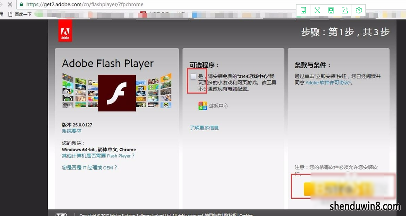The image size is (406, 216).
Task: Open the 系统要求 link
Action: tap(72, 131)
